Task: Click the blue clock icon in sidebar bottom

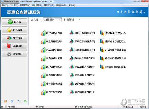Action: pyautogui.click(x=12, y=101)
